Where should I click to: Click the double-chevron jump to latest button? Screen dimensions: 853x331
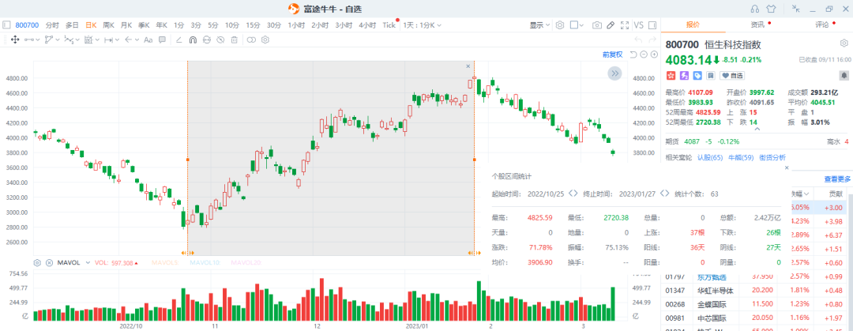pos(614,73)
